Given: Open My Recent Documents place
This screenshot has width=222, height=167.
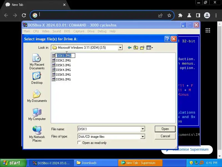Looking at the screenshot, I should (37, 62).
